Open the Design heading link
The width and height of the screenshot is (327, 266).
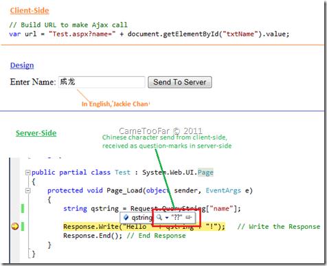[x=22, y=65]
